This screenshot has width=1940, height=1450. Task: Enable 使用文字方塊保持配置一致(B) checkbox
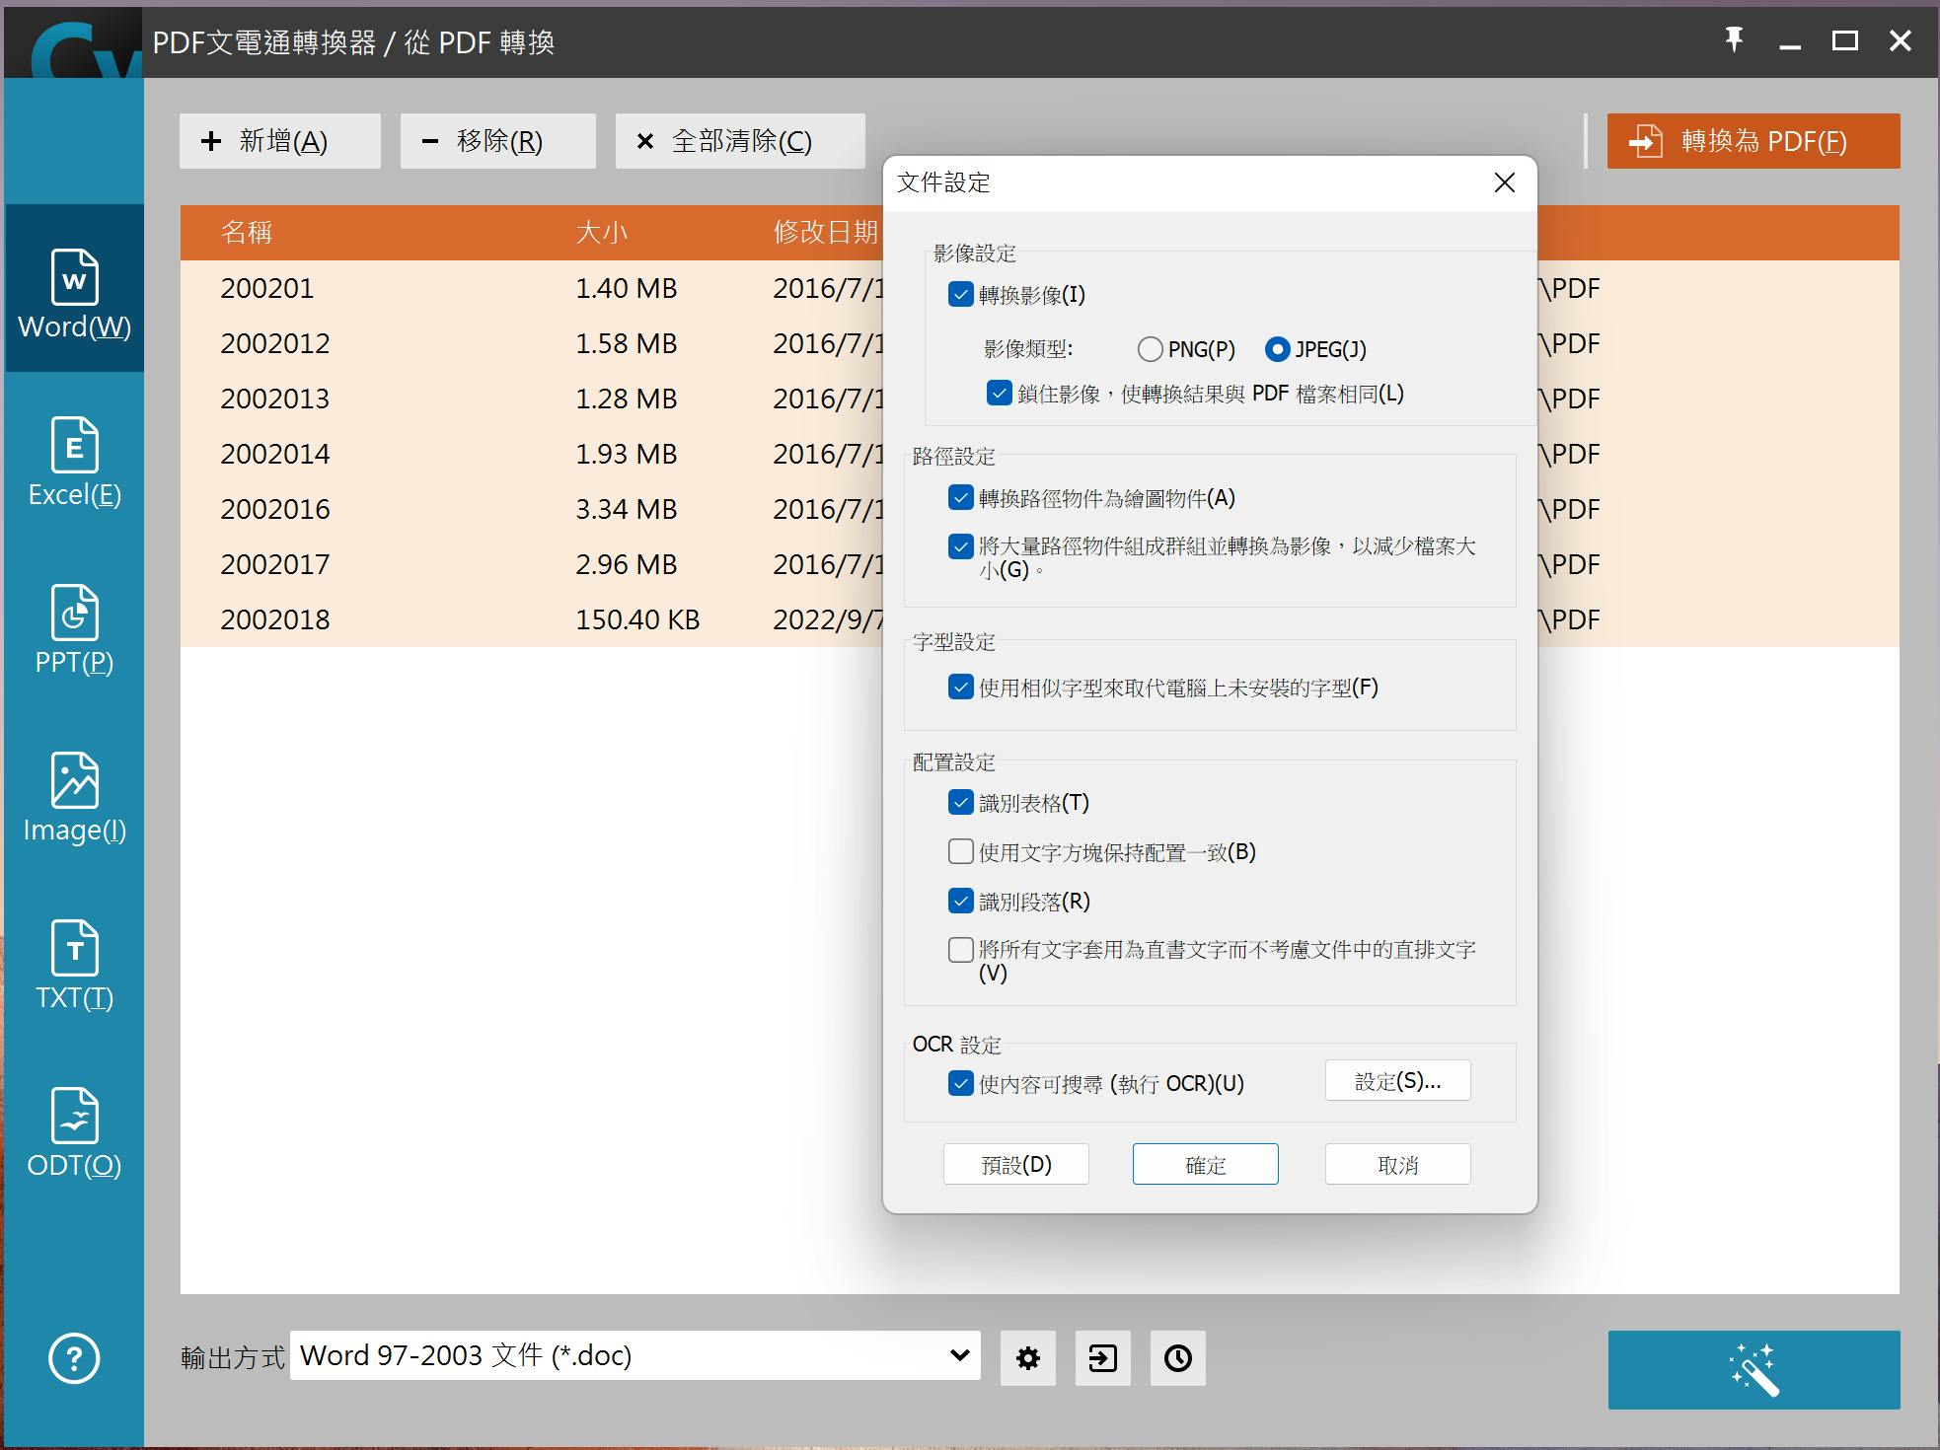(960, 851)
